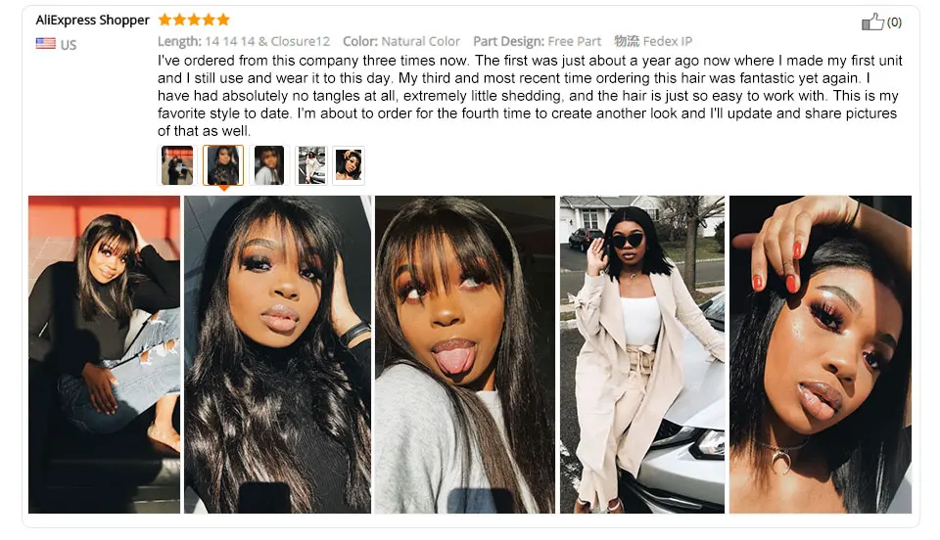Open large selfie with black turtleneck
Viewport: 940px width, 540px height.
coord(277,354)
